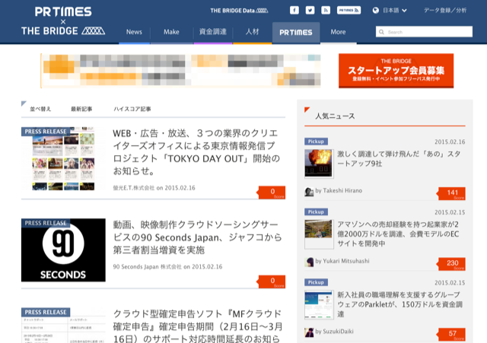This screenshot has height=343, width=487.
Task: Open the アマゾンへの売却経験 popular news headline
Action: coord(398,233)
